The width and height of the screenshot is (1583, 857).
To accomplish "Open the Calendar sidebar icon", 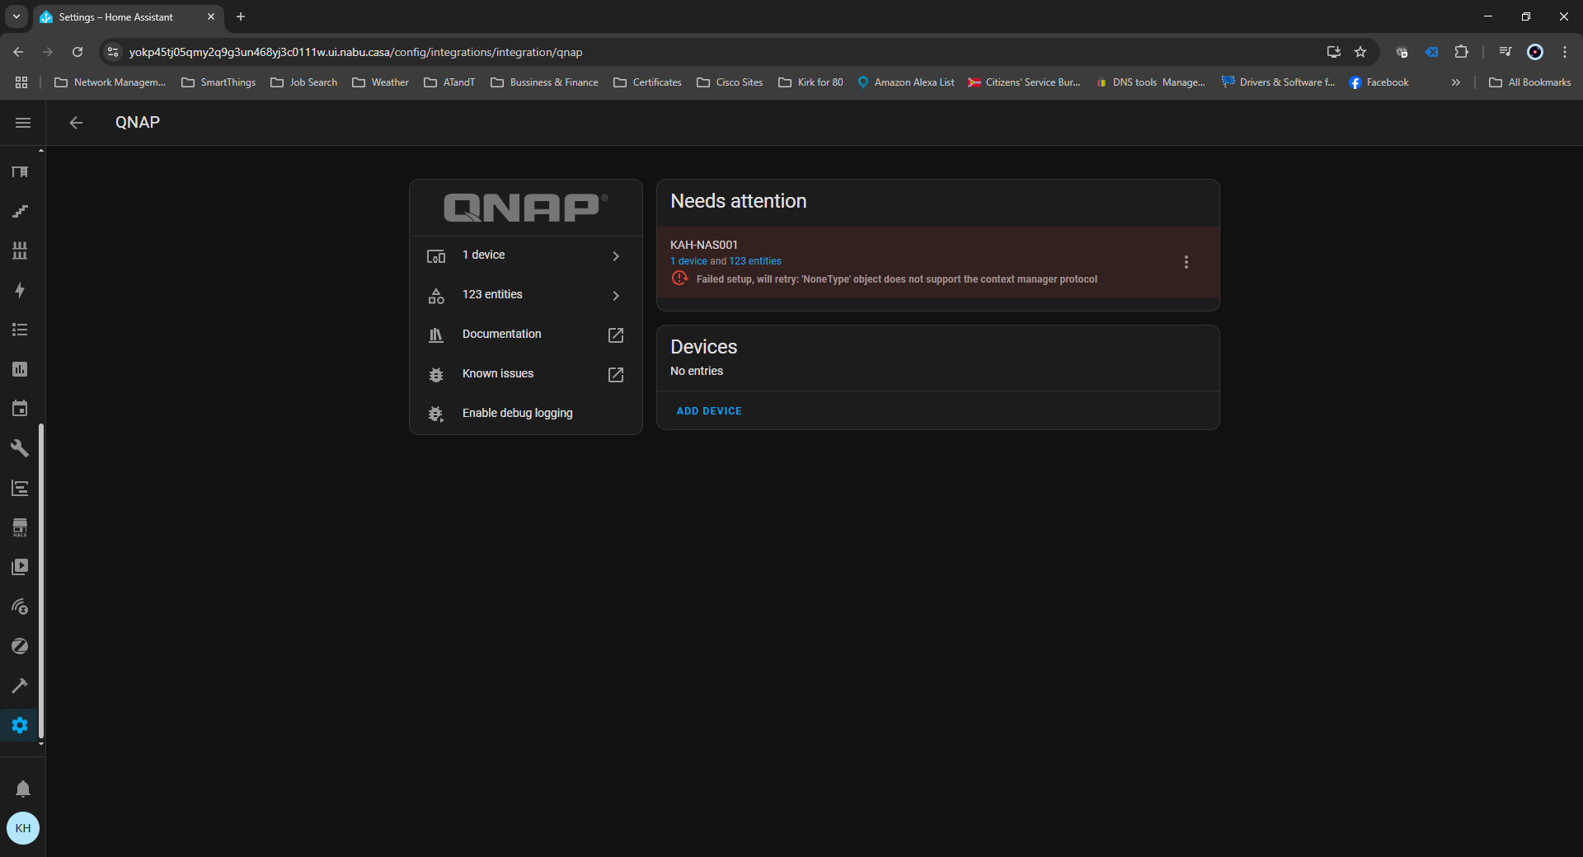I will 21,409.
